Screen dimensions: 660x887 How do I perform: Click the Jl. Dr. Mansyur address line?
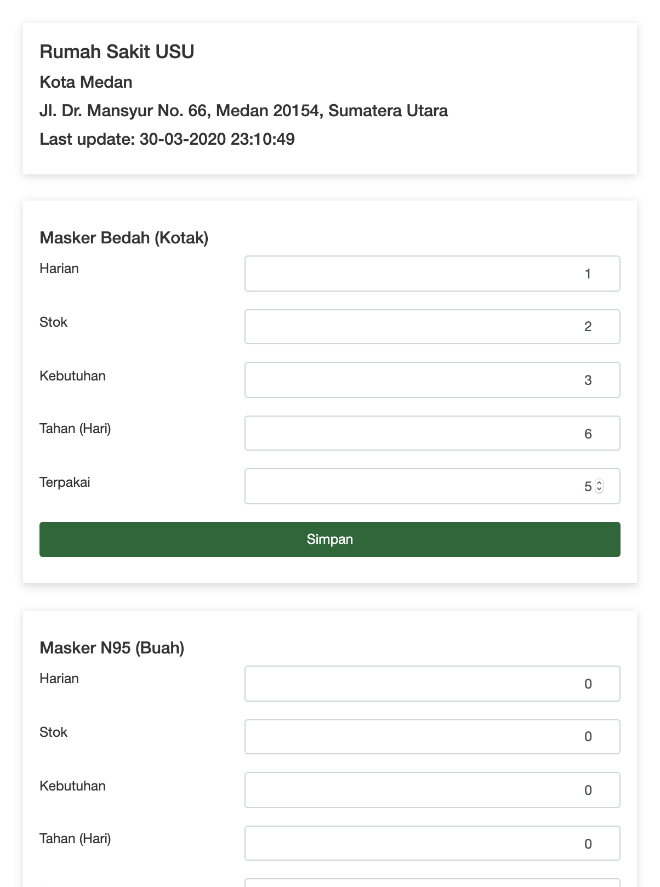click(243, 111)
